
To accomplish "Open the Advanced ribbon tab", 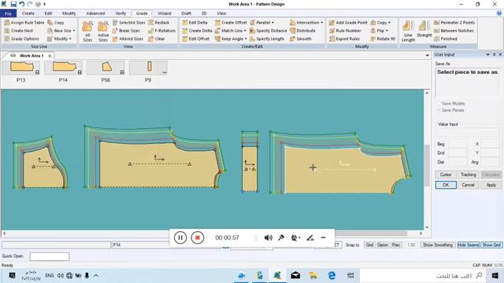I will click(x=95, y=13).
